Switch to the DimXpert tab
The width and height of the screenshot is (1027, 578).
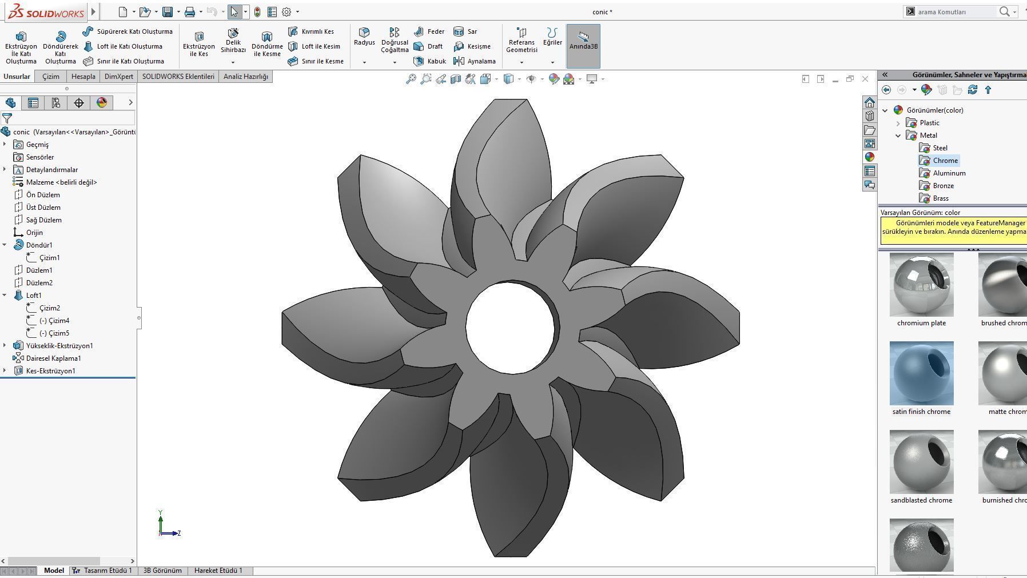[119, 77]
